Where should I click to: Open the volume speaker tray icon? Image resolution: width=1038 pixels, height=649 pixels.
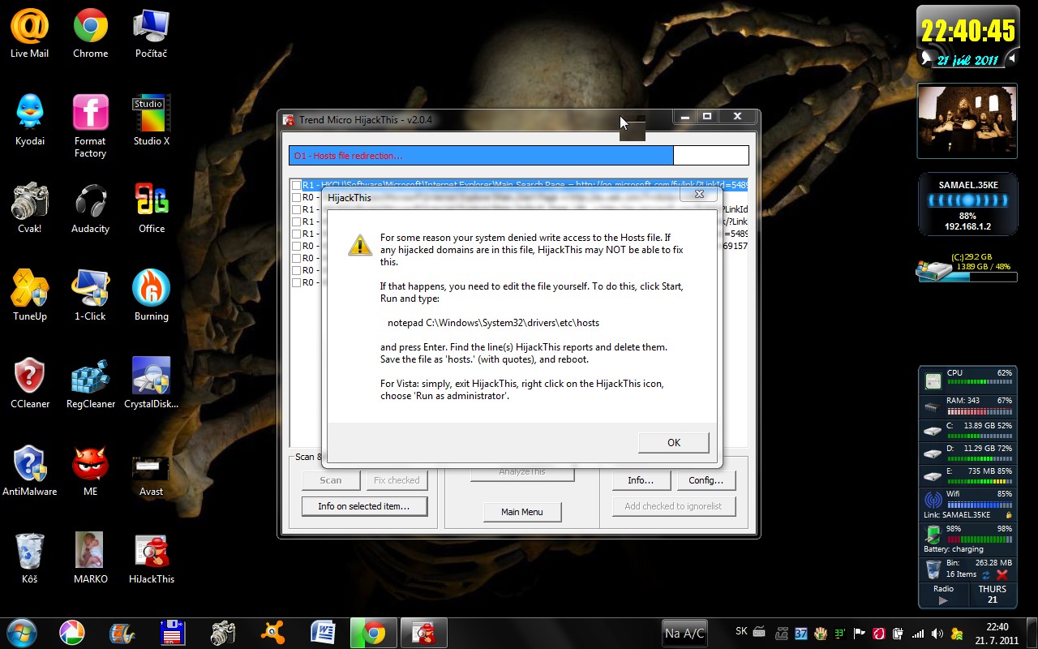click(x=937, y=634)
